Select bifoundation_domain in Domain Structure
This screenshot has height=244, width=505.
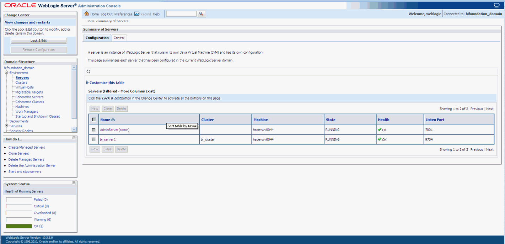19,68
